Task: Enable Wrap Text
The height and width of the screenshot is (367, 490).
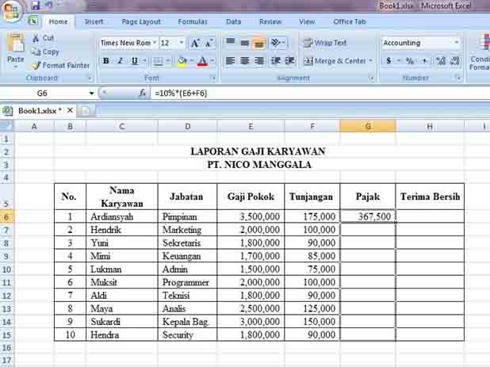Action: click(325, 43)
